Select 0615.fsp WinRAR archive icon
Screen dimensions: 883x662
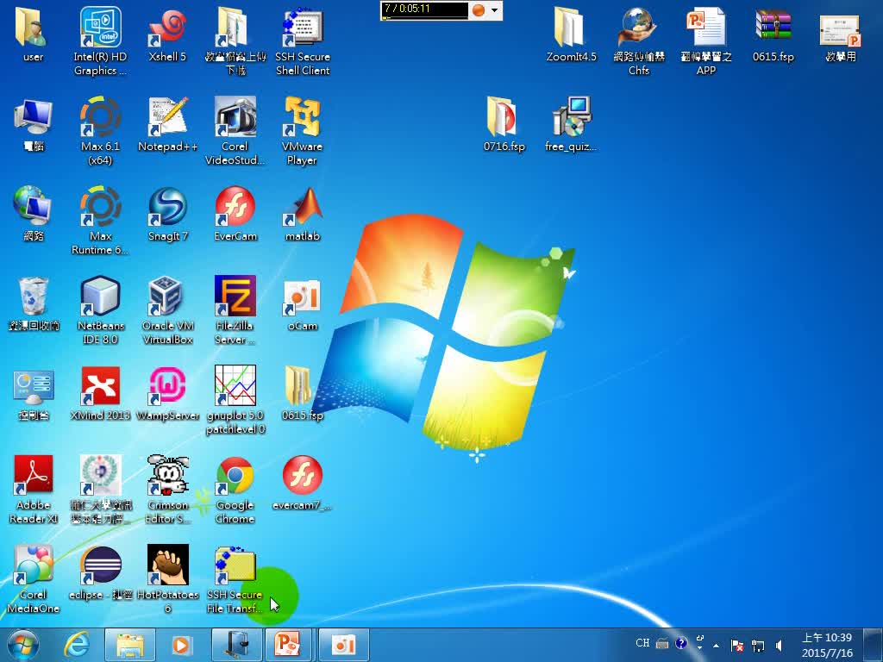[773, 34]
